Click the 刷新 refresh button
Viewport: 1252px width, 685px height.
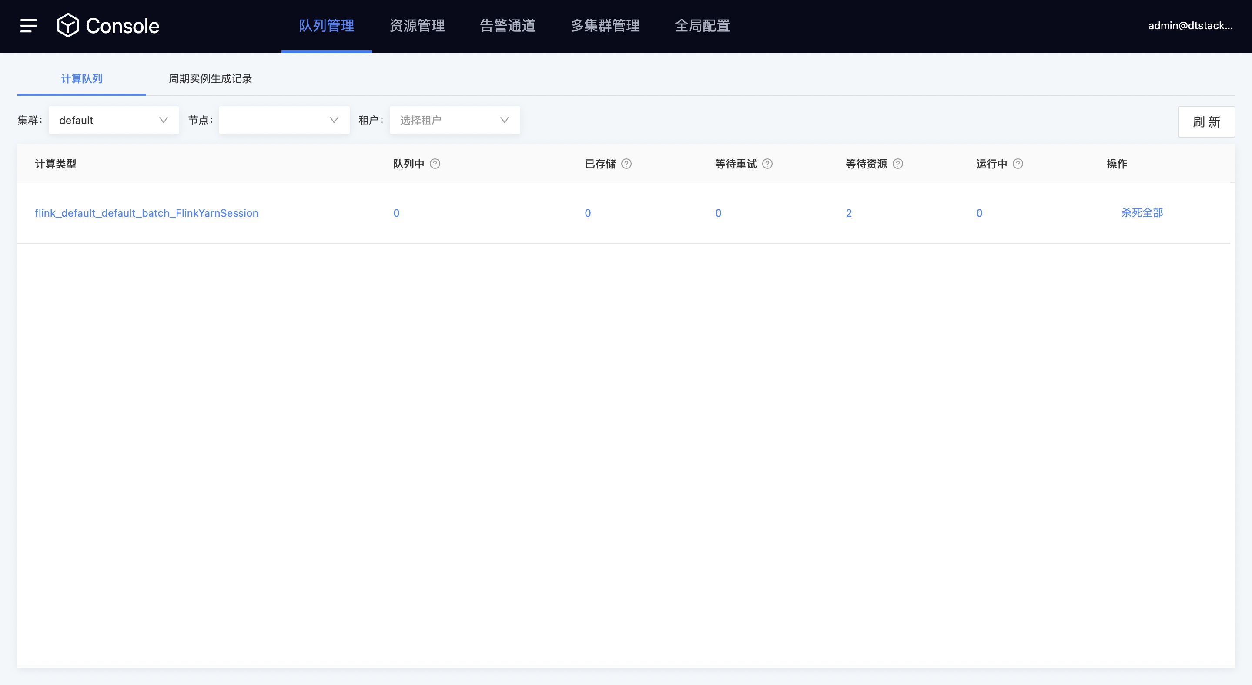pos(1206,121)
